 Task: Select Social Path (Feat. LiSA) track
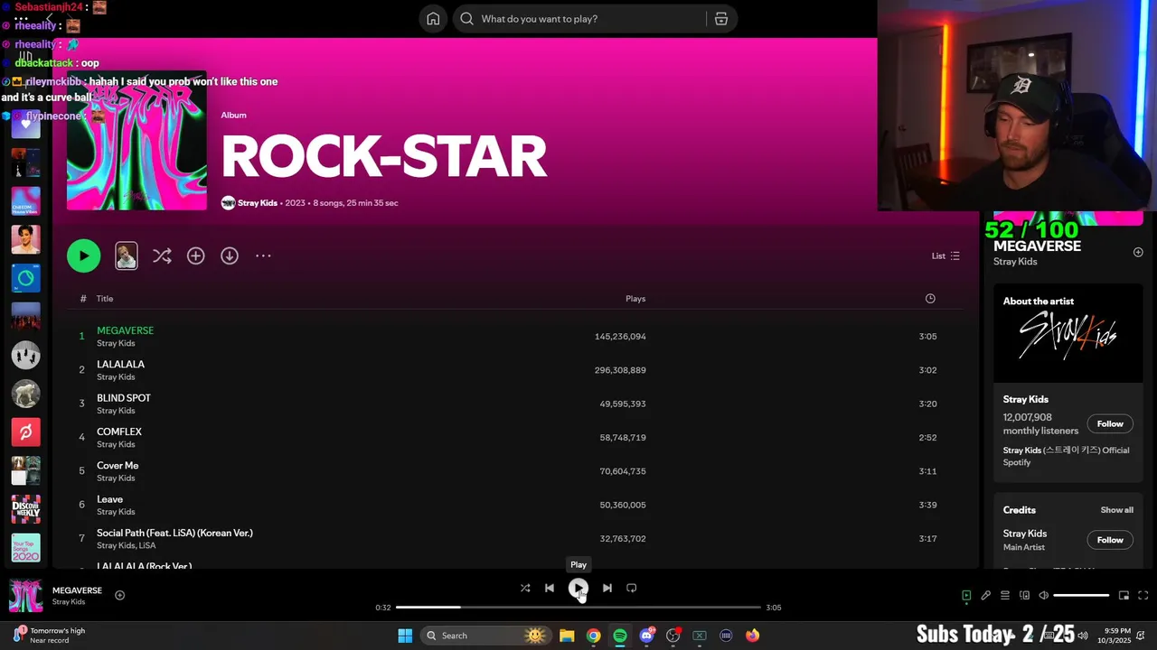coord(515,539)
